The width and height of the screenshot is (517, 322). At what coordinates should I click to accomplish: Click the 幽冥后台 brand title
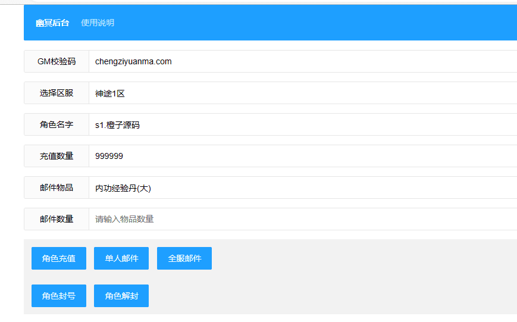coord(52,23)
